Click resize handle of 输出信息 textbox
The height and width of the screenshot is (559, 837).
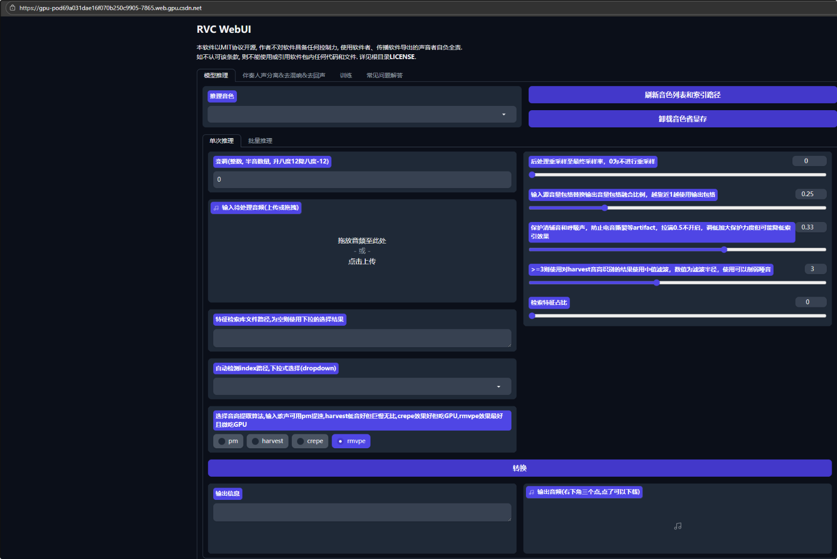pyautogui.click(x=508, y=519)
